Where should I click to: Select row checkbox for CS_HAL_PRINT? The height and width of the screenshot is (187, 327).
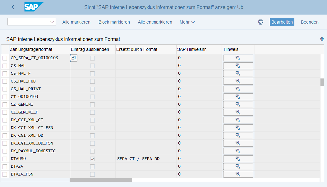pyautogui.click(x=5, y=89)
